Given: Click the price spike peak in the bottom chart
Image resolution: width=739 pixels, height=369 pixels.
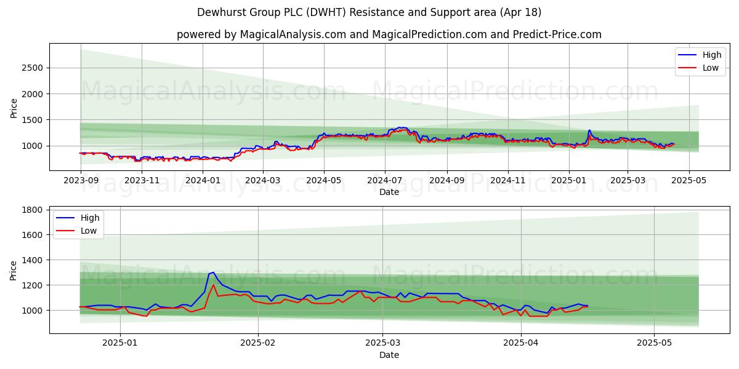Looking at the screenshot, I should 213,272.
